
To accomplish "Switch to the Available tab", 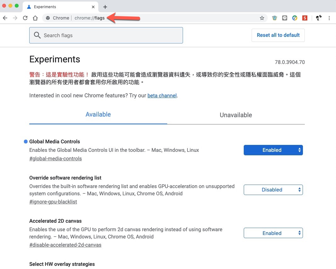I will (x=98, y=114).
